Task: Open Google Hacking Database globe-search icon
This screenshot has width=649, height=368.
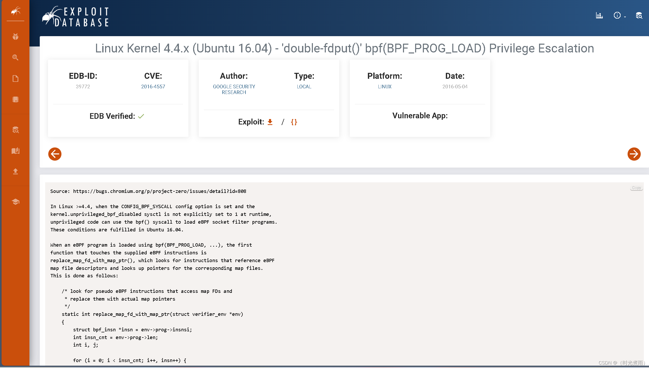Action: 15,57
